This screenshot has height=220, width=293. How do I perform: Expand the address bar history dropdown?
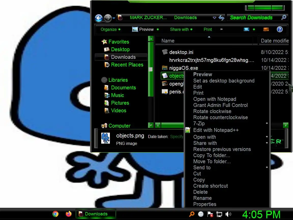(x=214, y=18)
